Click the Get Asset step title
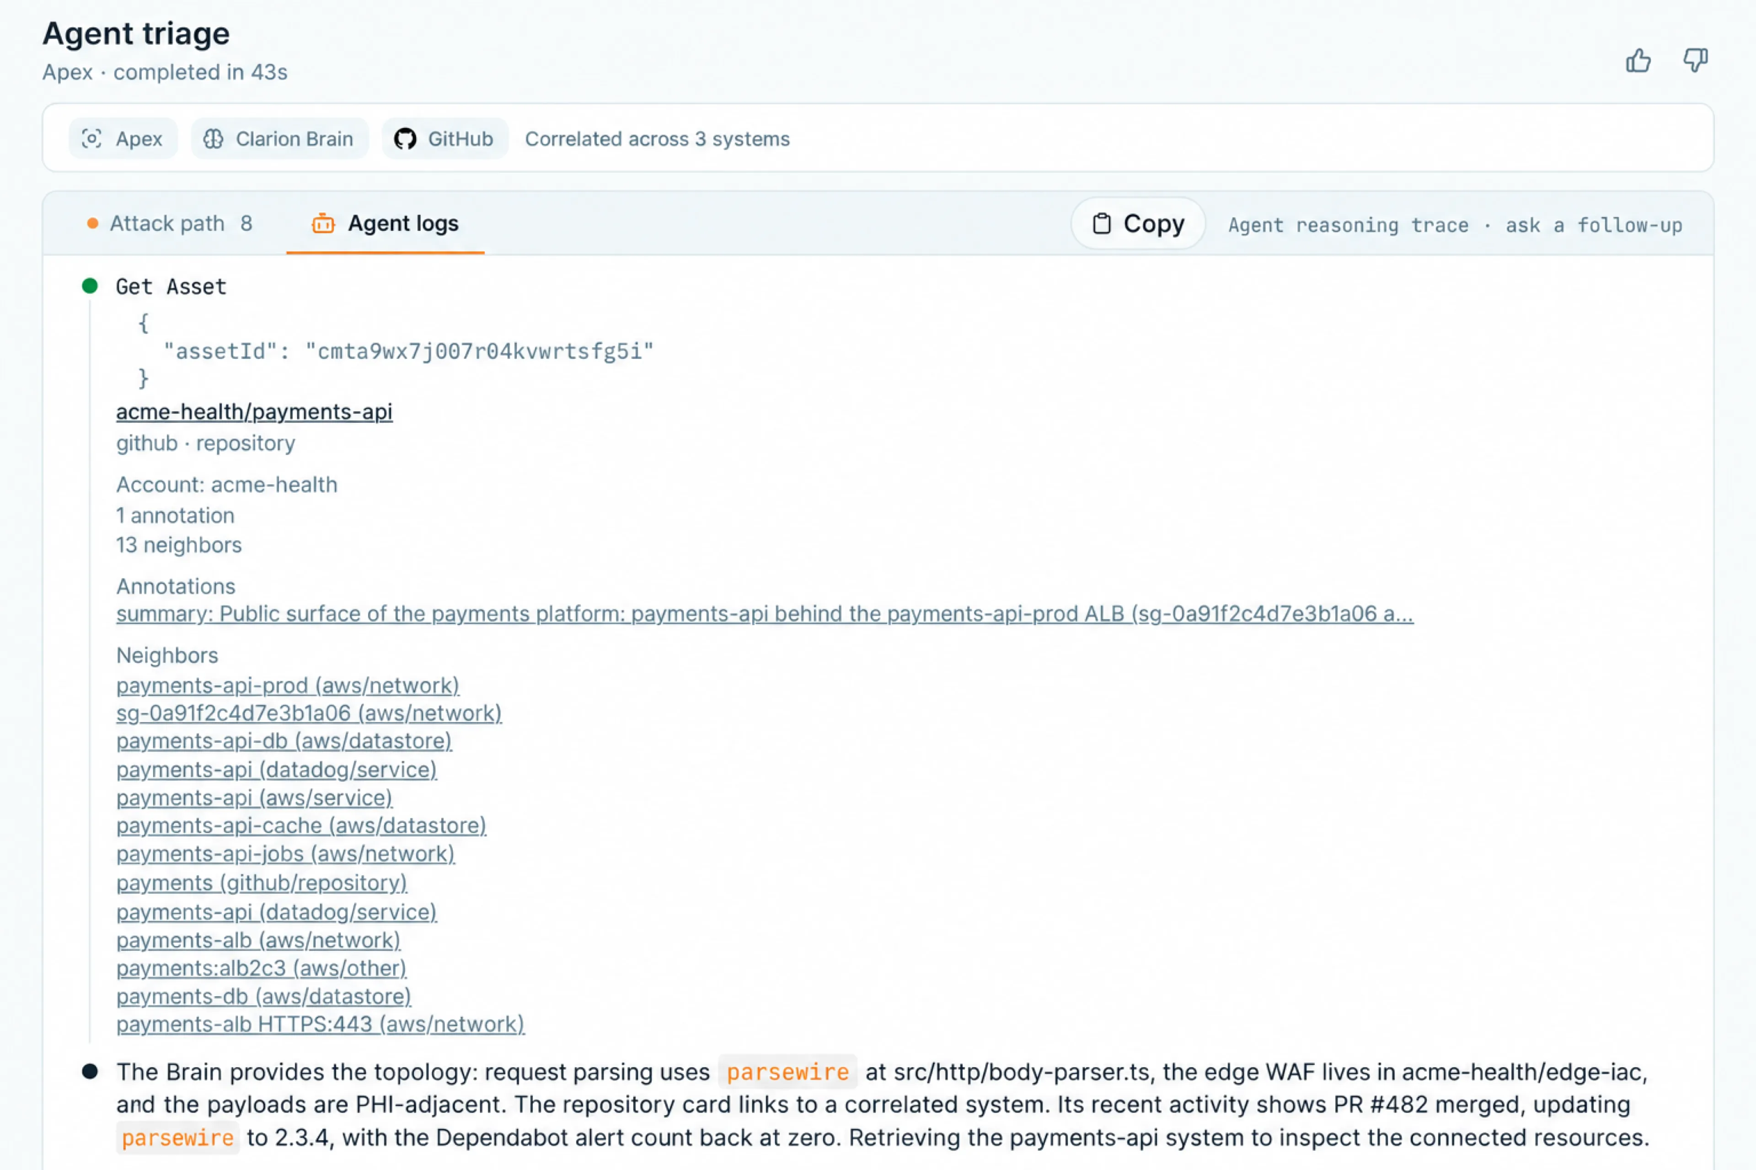 pyautogui.click(x=171, y=287)
